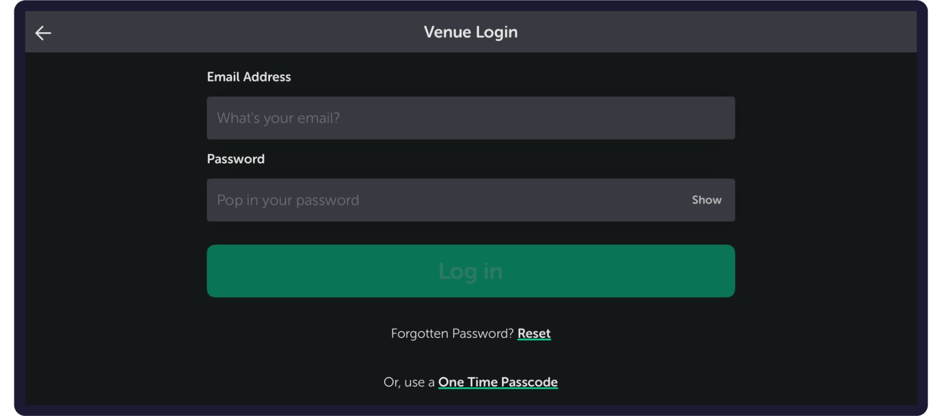Click the Email Address field label

tap(249, 77)
